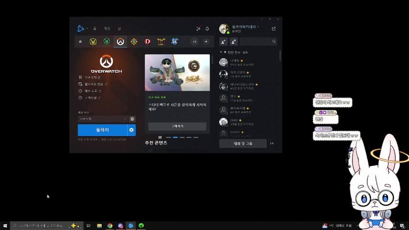Click the starter pack promo image
The width and height of the screenshot is (409, 230).
click(177, 72)
